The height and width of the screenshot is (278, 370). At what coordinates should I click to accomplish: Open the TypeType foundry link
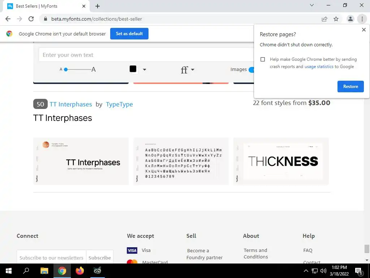(x=119, y=104)
